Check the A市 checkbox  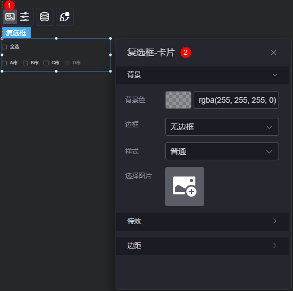pyautogui.click(x=4, y=63)
